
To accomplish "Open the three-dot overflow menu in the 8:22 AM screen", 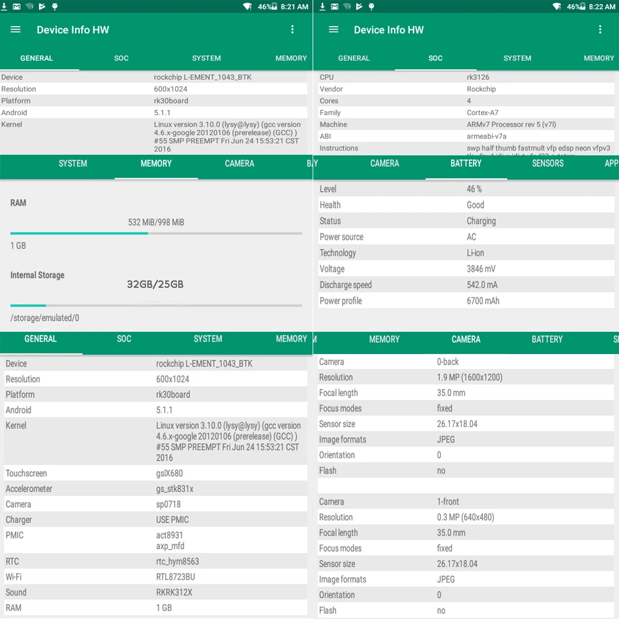I will 600,30.
